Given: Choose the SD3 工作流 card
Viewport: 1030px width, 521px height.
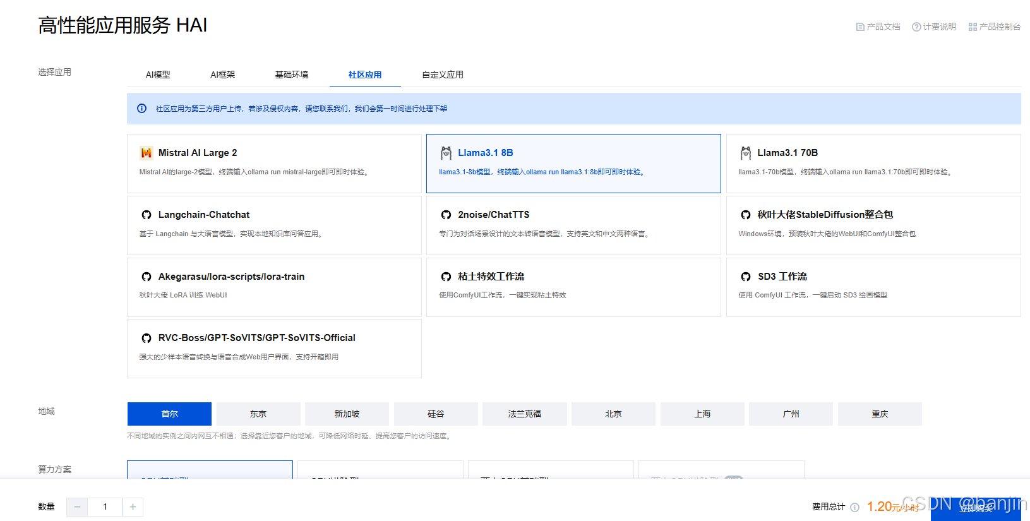Looking at the screenshot, I should click(873, 287).
